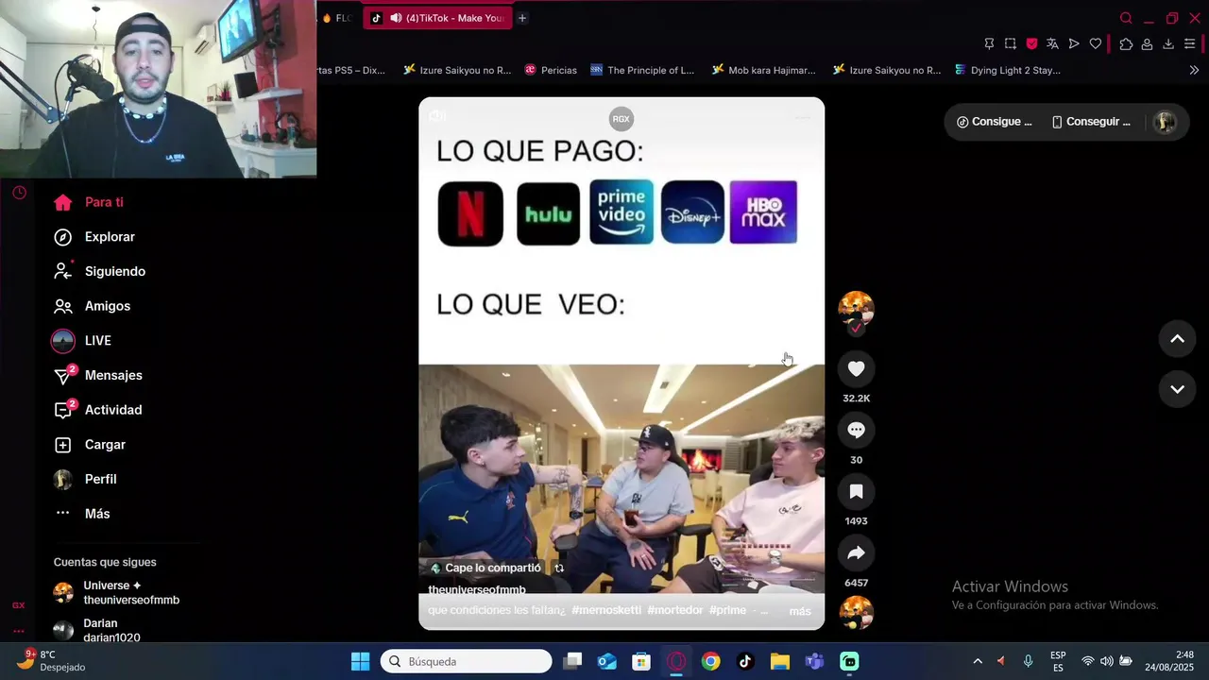Open the Explorar compass section
This screenshot has height=680, width=1209.
click(x=94, y=237)
